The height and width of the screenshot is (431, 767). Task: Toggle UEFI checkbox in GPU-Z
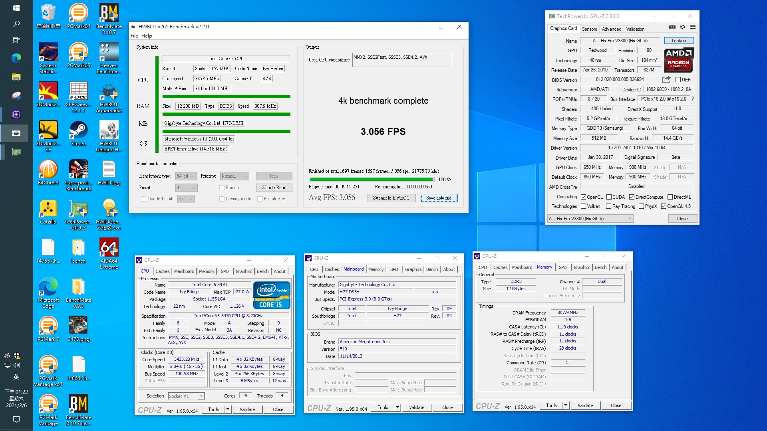pyautogui.click(x=678, y=80)
